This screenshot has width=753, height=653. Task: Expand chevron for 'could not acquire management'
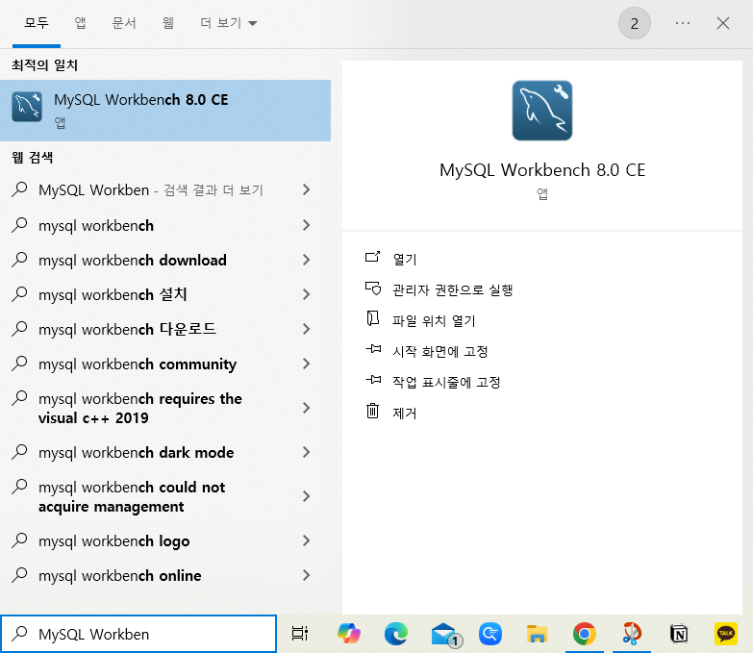tap(307, 496)
